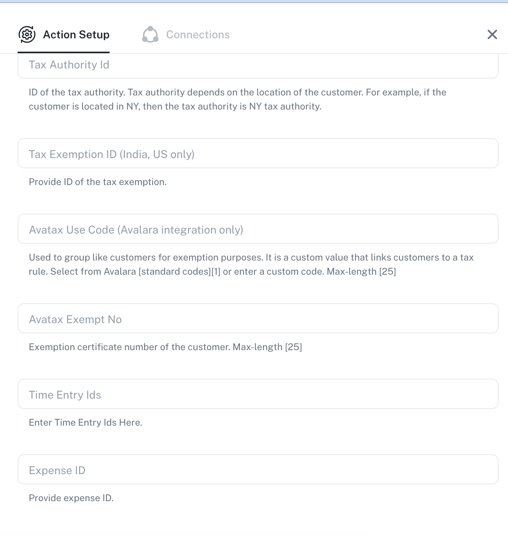This screenshot has height=536, width=508.
Task: Close the setup panel with the X
Action: click(492, 34)
